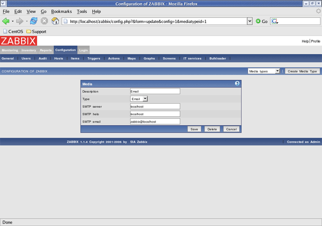This screenshot has height=226, width=322.
Task: Switch to the Monitoring tab
Action: [9, 50]
